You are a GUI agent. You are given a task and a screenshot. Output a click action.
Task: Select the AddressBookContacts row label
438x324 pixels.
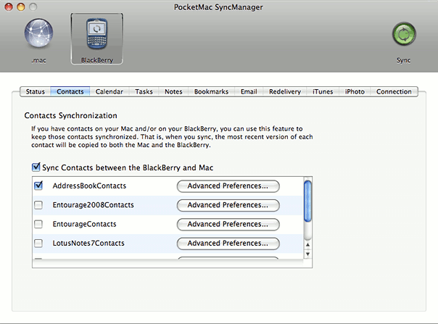[89, 186]
